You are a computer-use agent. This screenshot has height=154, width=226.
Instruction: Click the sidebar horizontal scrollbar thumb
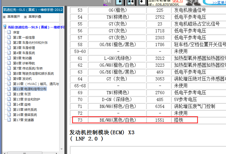25,153
